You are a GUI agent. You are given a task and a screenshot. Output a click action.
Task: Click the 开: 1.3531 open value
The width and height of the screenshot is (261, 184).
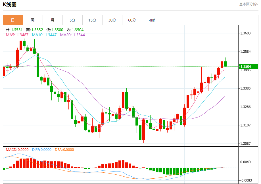click(x=14, y=30)
